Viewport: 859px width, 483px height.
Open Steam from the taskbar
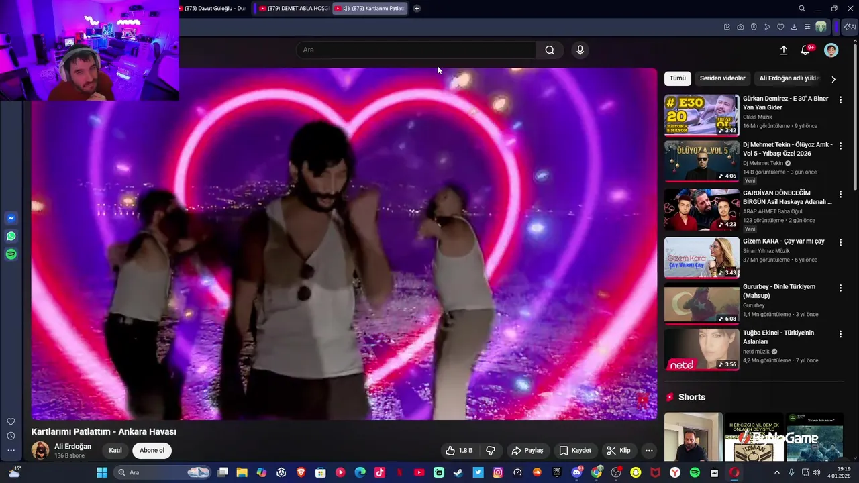click(458, 472)
